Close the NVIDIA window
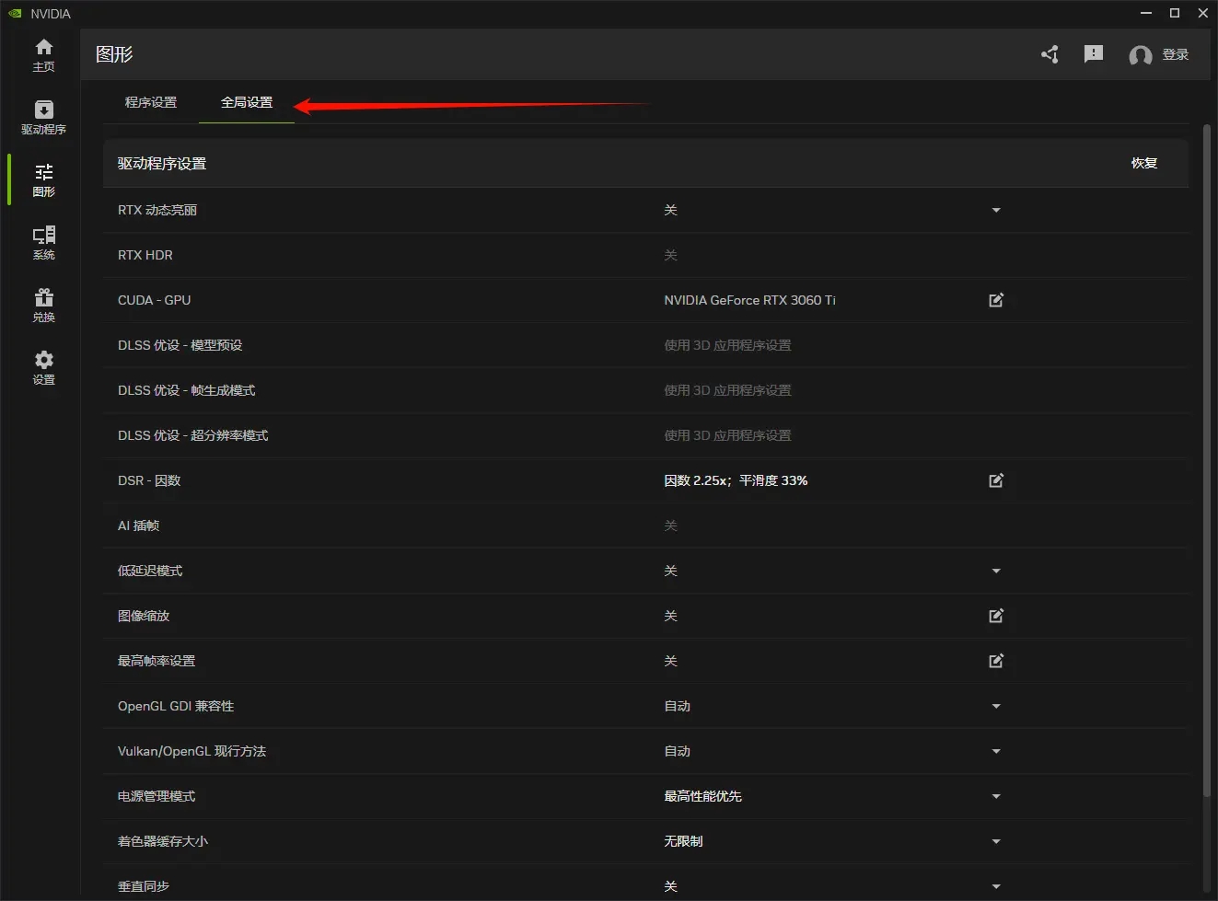 click(x=1203, y=13)
